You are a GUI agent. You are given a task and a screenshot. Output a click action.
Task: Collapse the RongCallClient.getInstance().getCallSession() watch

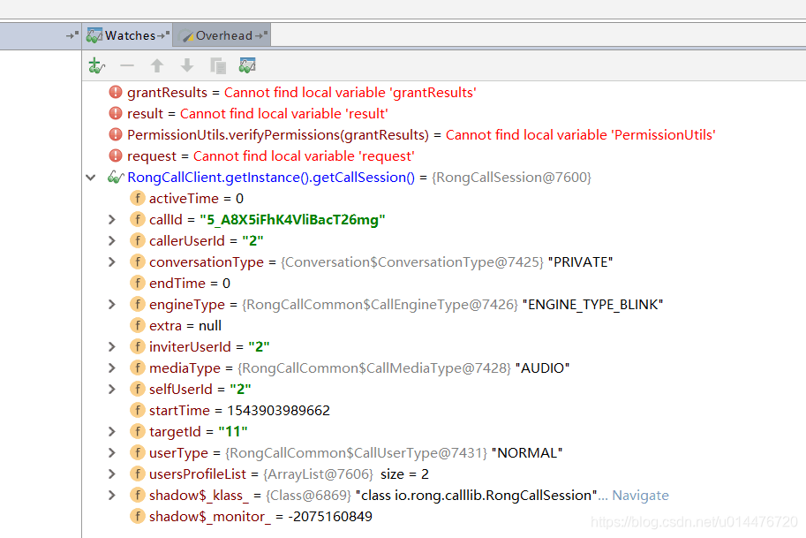91,178
